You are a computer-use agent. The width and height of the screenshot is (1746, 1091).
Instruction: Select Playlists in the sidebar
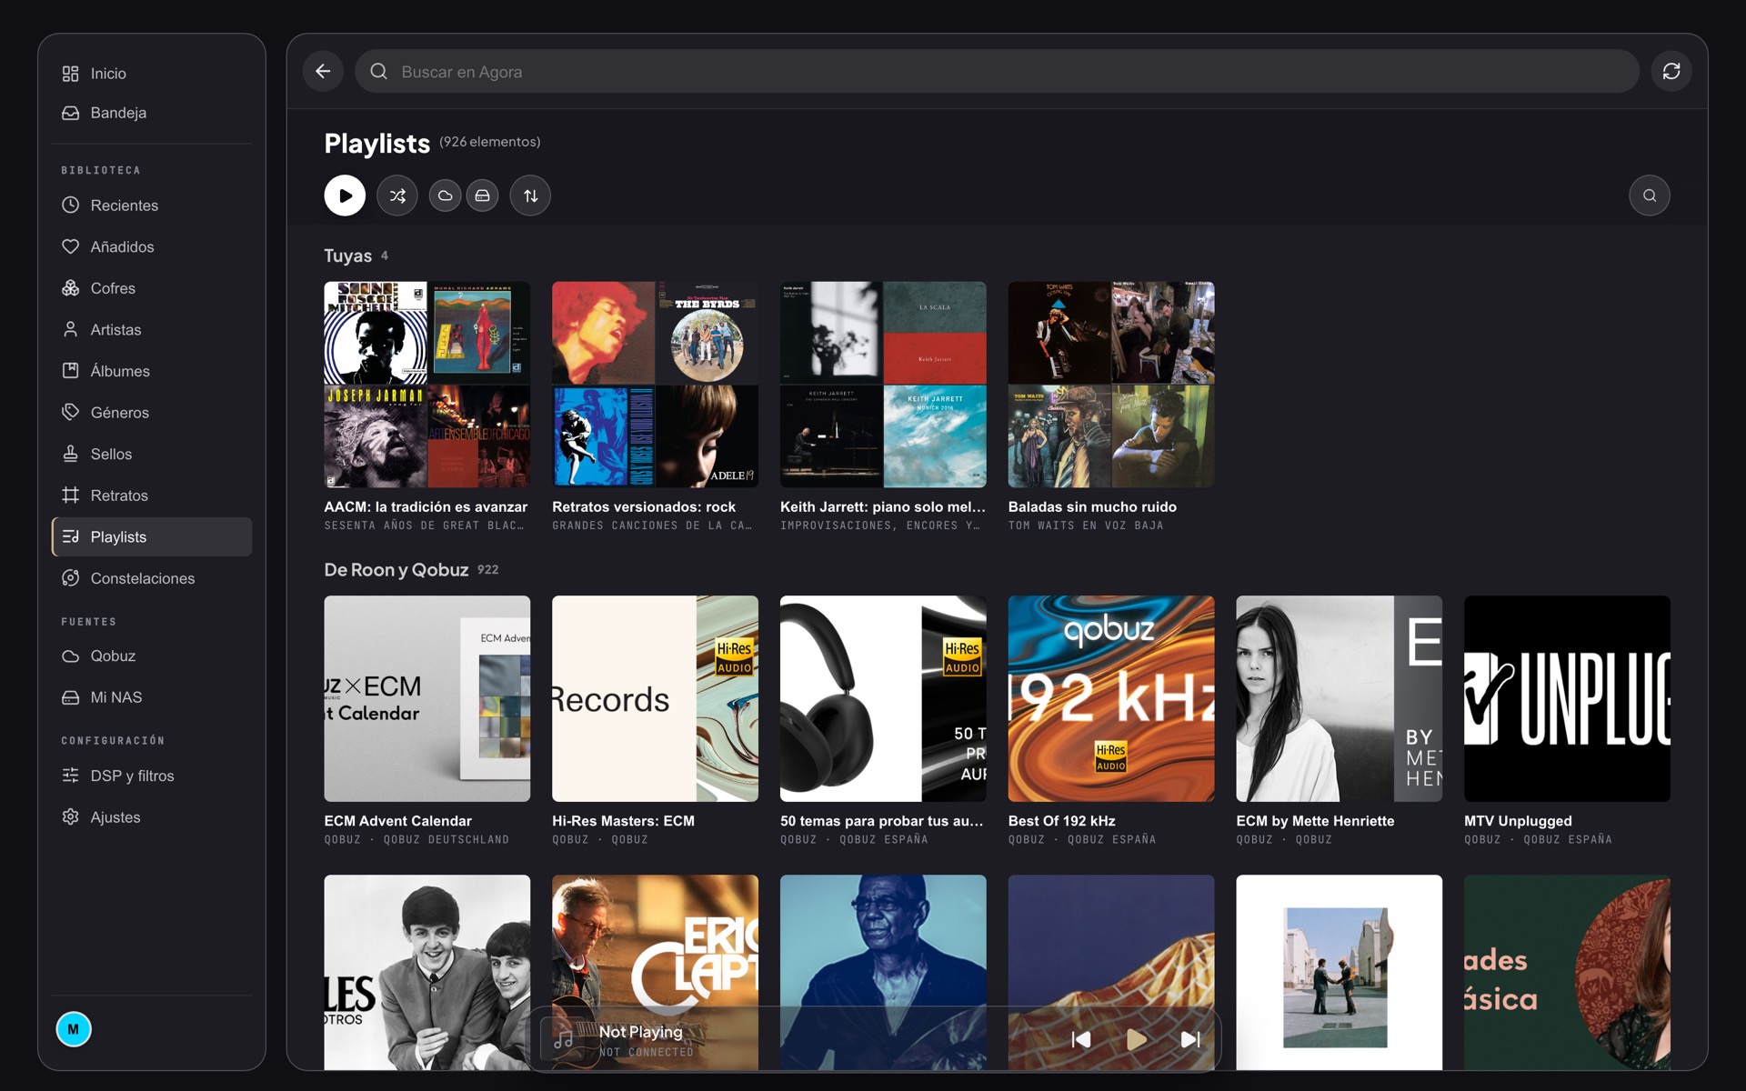point(152,536)
